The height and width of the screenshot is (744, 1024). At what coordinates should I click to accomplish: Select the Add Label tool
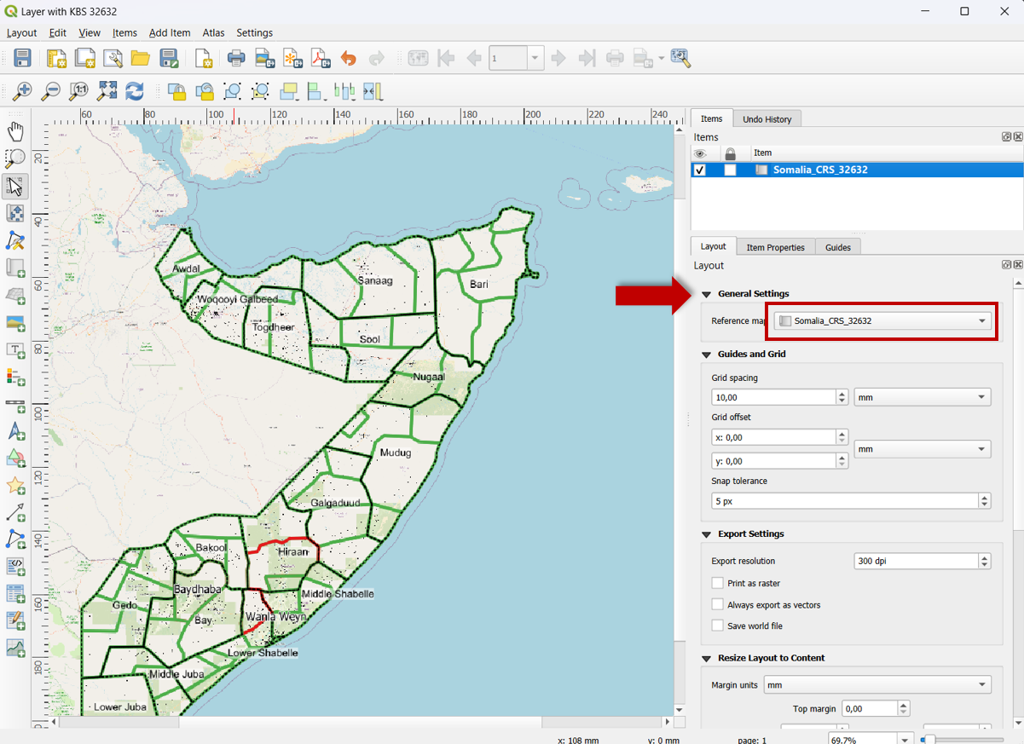(x=15, y=349)
